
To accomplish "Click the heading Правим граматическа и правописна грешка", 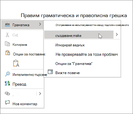I will (x=74, y=16).
